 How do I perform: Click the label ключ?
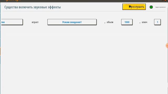tap(144, 22)
